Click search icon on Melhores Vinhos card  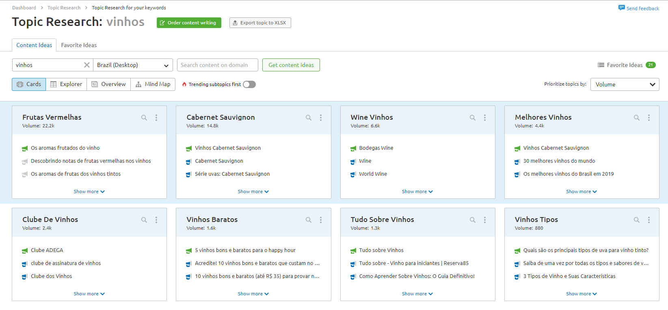637,118
